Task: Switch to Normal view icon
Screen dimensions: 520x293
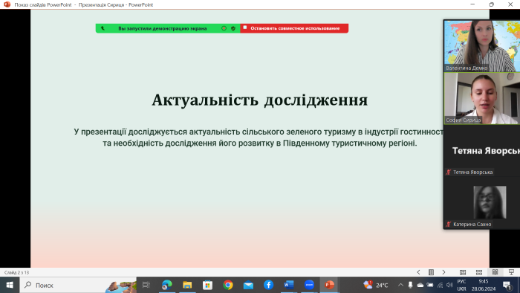Action: point(463,272)
